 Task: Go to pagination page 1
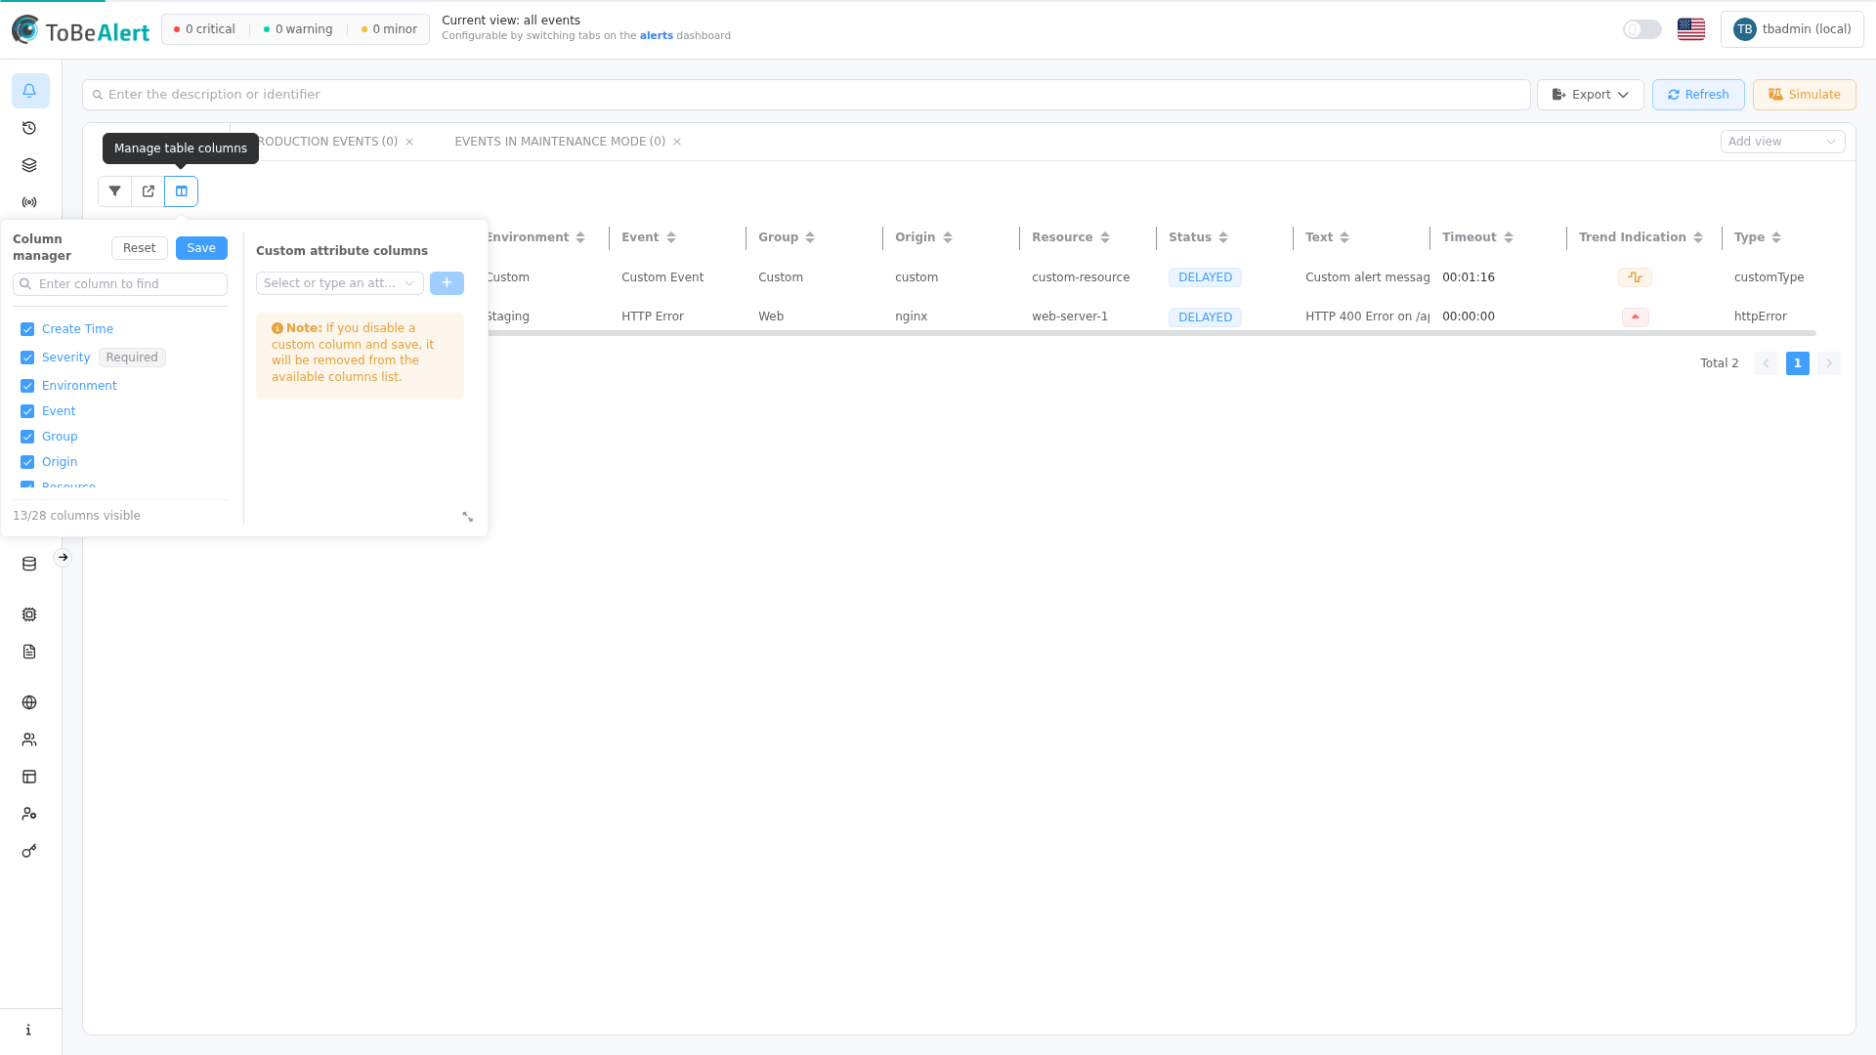click(x=1797, y=363)
